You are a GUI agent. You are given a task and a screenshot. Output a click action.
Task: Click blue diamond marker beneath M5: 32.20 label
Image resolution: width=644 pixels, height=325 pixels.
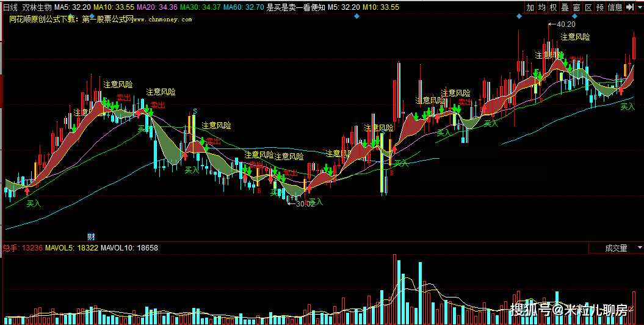tap(356, 16)
